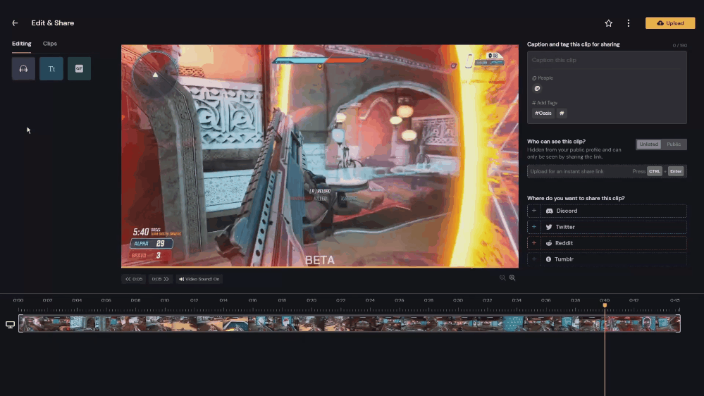
Task: Select the #Oasis tag
Action: click(x=543, y=113)
